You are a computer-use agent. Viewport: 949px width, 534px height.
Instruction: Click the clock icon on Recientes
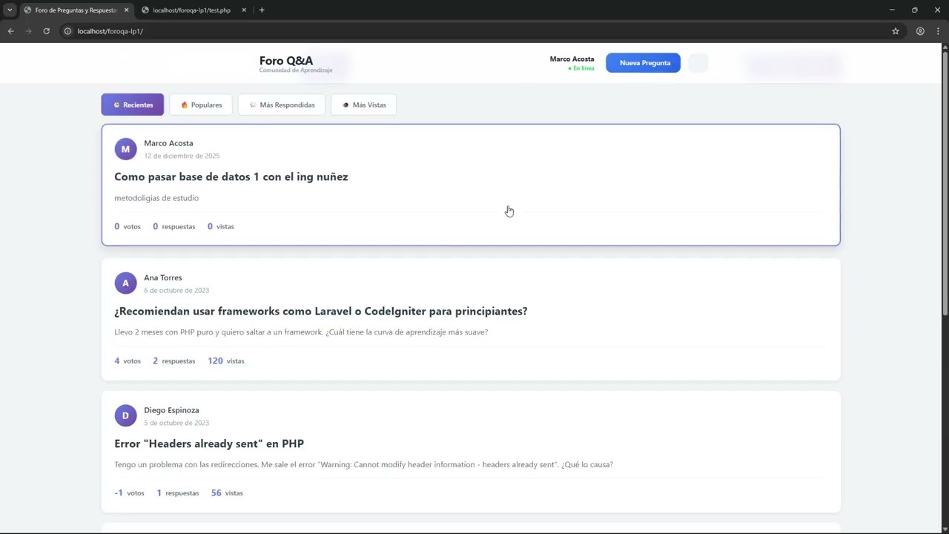[x=116, y=105]
